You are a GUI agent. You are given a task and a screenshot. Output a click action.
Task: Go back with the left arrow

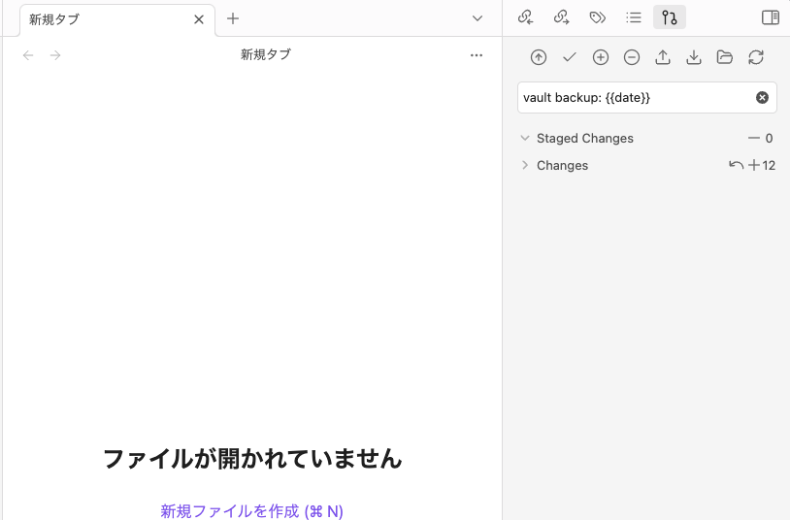pyautogui.click(x=28, y=55)
